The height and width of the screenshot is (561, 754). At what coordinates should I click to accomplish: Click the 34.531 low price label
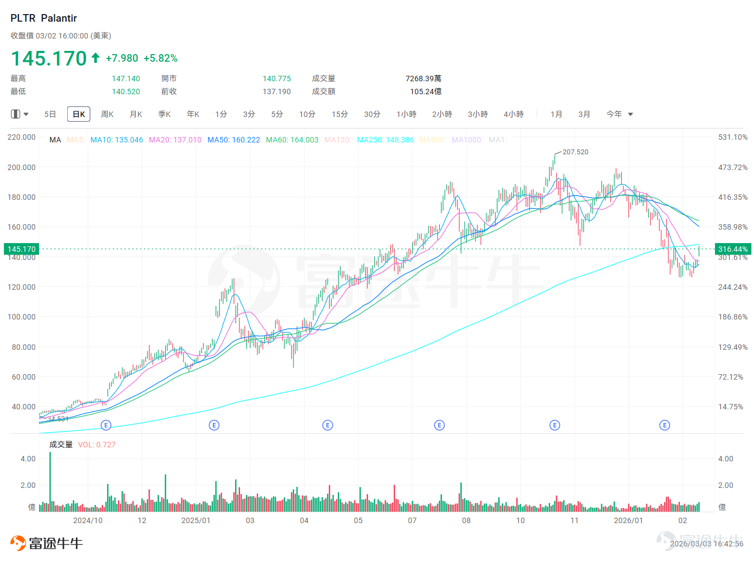point(58,419)
